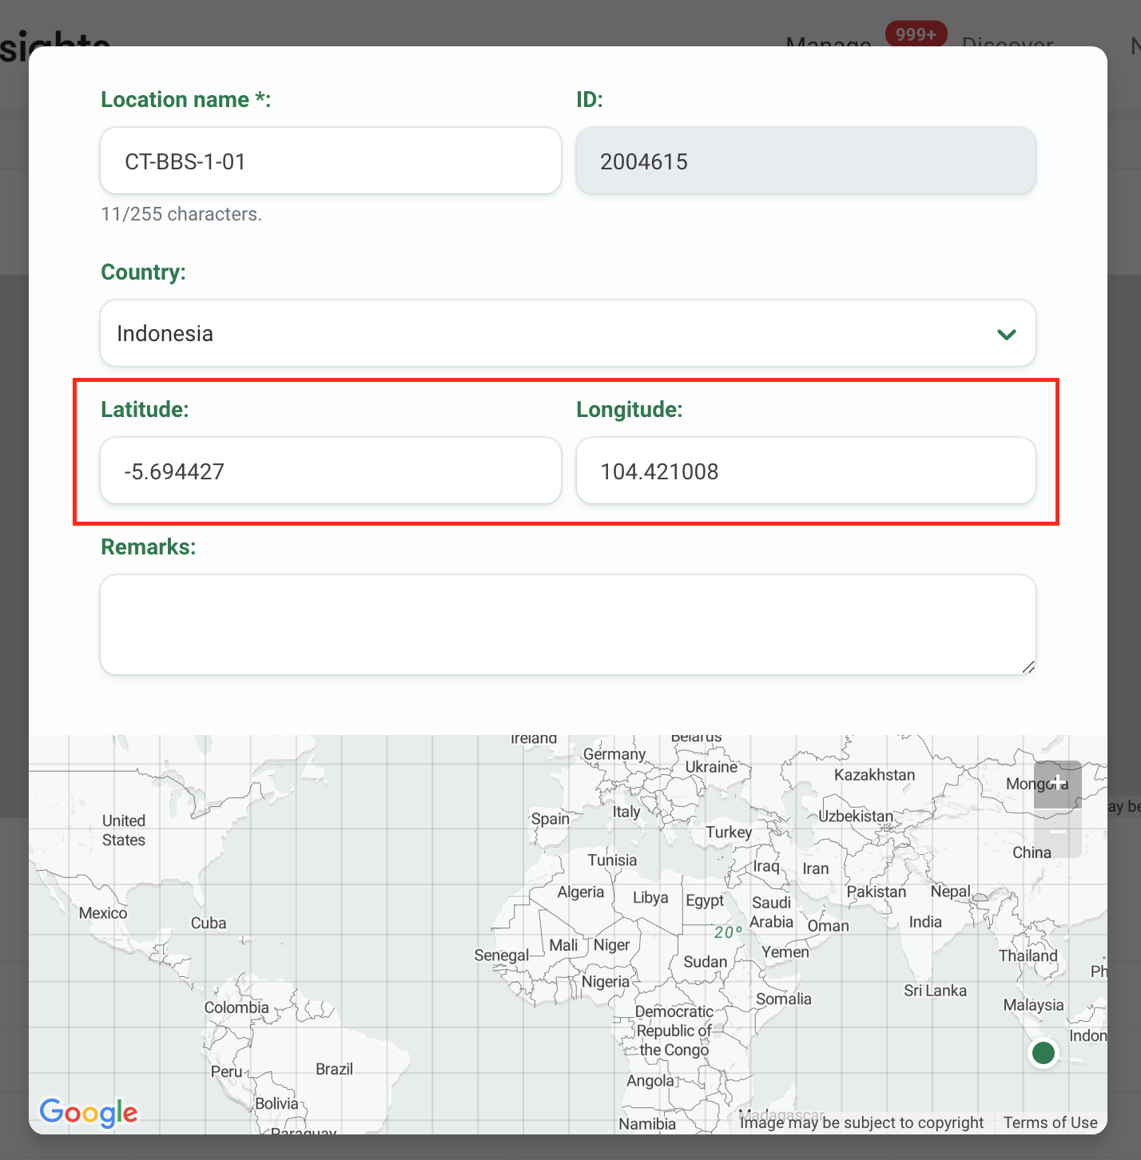Screen dimensions: 1141x1160
Task: Click the India label on the map
Action: coord(925,922)
